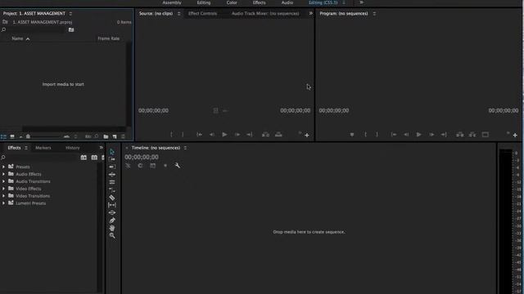
Task: Add marker in Program monitor
Action: [x=352, y=134]
